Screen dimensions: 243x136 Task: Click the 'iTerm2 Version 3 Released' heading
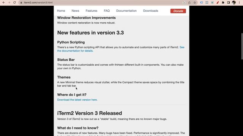90,113
